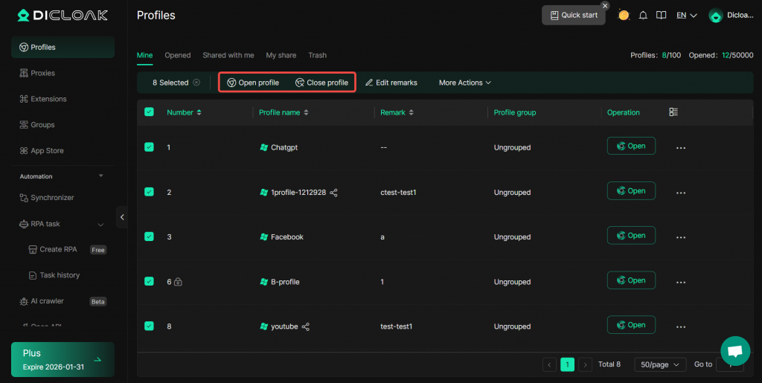Open Proxies in the sidebar
The image size is (762, 383).
coord(42,73)
